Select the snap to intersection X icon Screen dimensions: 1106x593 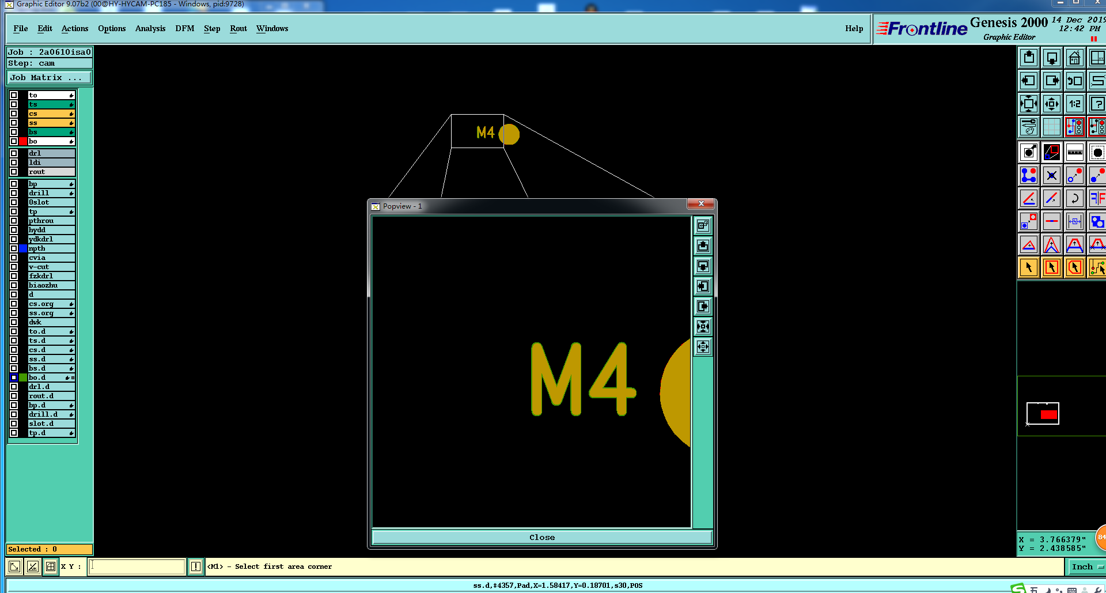(x=1052, y=175)
